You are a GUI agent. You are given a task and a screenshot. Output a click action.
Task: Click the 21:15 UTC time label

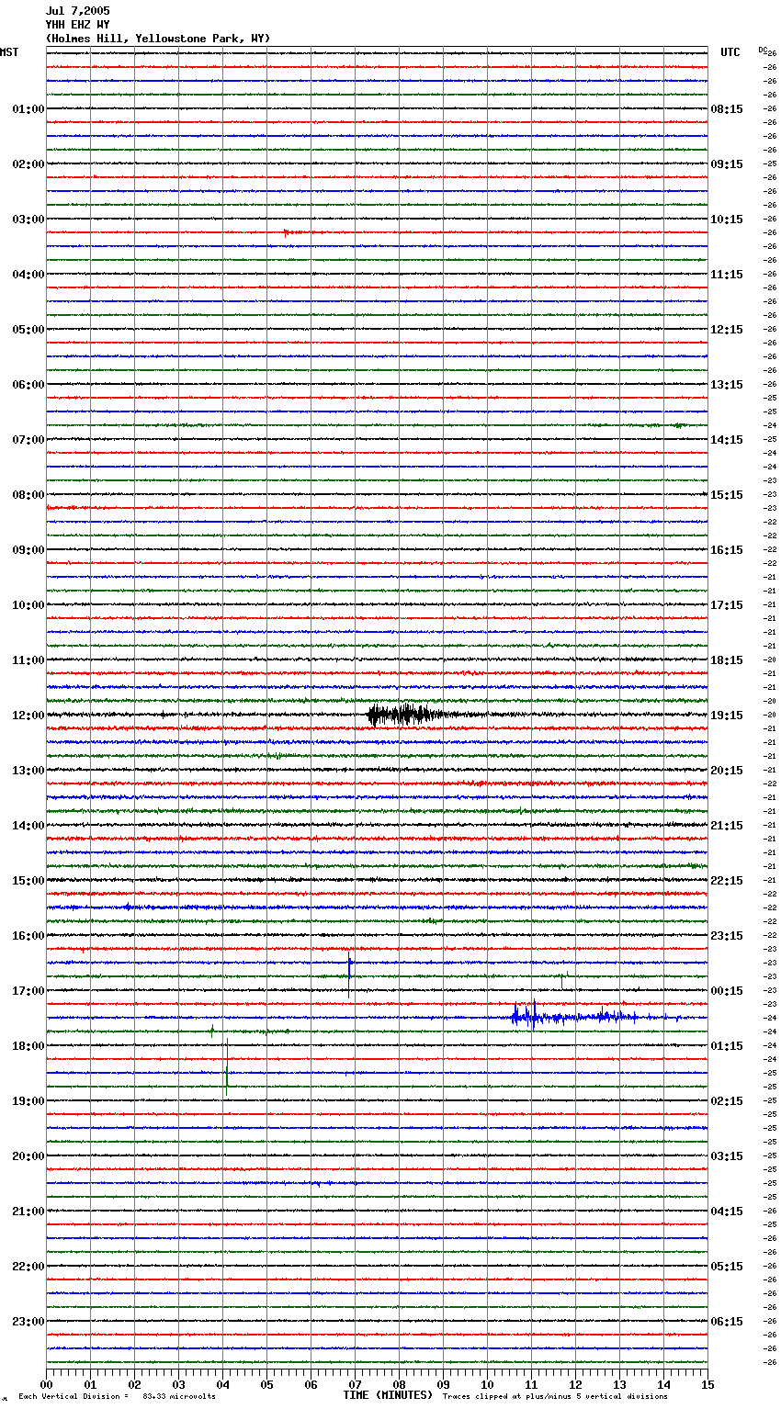click(x=727, y=826)
